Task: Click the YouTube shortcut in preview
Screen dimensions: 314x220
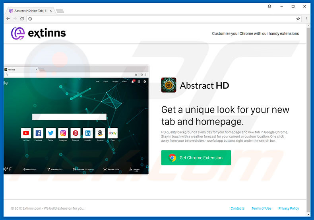Action: click(x=26, y=133)
